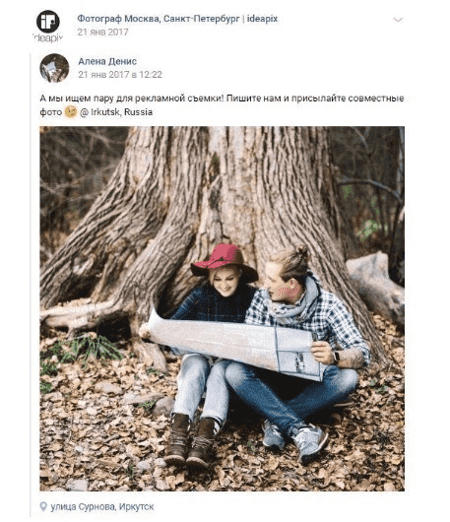Click the ideapix wordmark under the logo
The width and height of the screenshot is (450, 522).
[x=48, y=38]
